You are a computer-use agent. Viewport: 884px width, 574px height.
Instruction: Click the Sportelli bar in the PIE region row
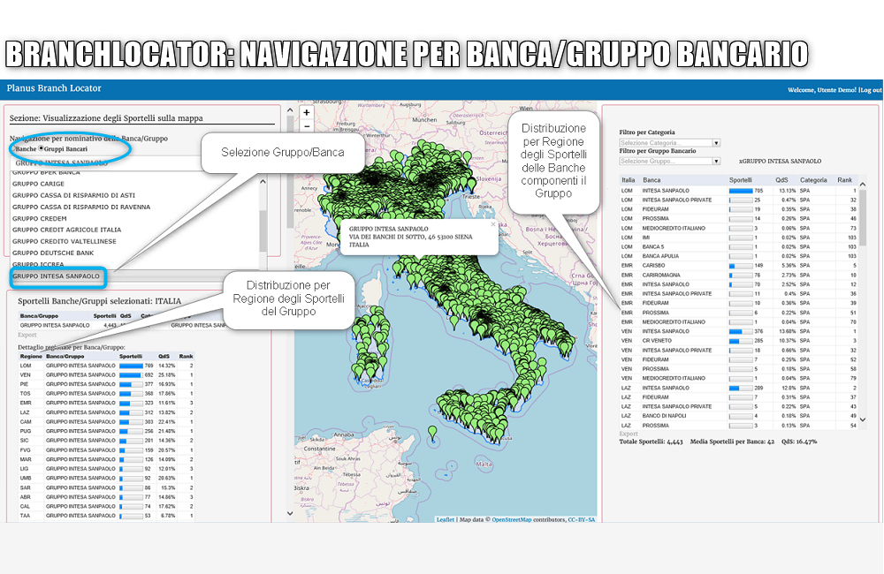[x=131, y=384]
